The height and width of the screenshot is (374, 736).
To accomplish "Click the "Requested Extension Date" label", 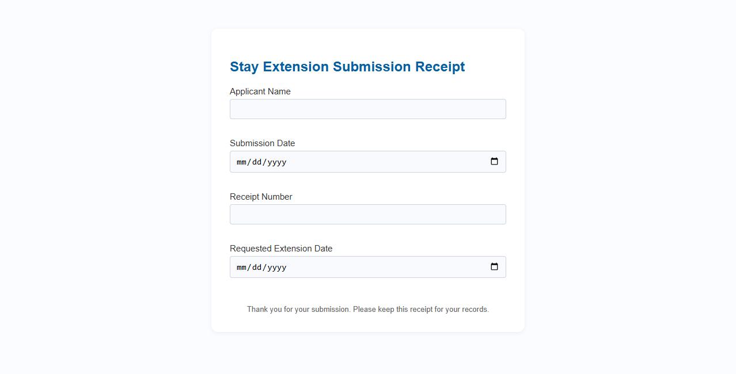I will coord(281,249).
